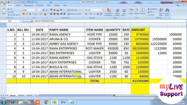Switch to the Formulas ribbon tab

click(40, 5)
